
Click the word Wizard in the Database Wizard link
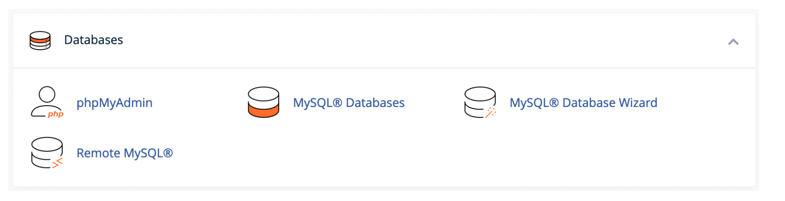tap(638, 103)
